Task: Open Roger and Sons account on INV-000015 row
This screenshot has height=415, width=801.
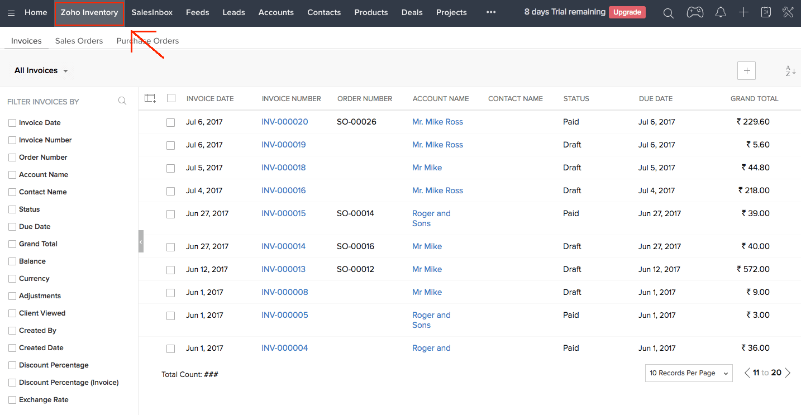Action: click(x=431, y=218)
